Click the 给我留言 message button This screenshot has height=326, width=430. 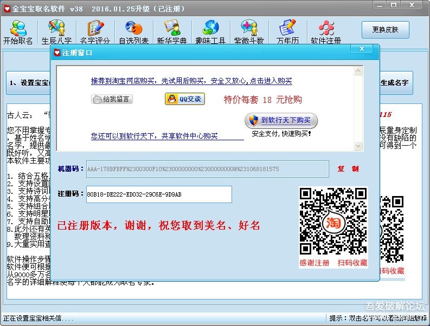coord(112,99)
